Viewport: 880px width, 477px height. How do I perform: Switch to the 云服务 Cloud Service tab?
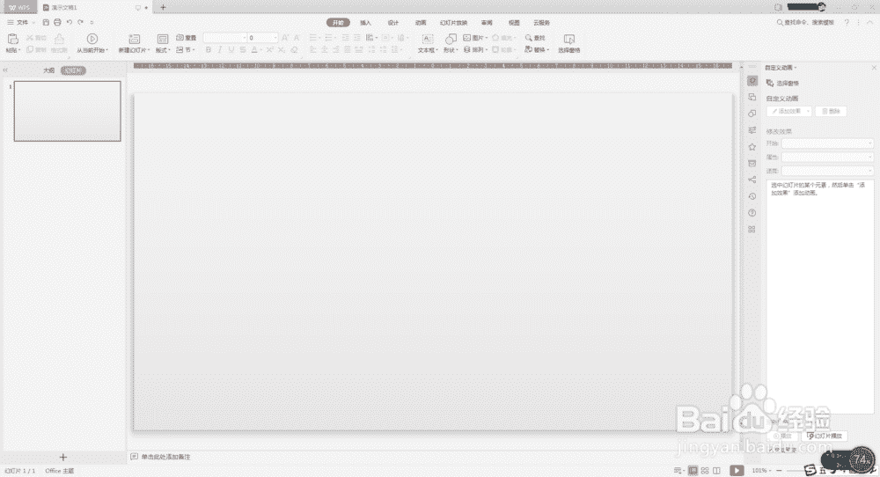point(541,23)
